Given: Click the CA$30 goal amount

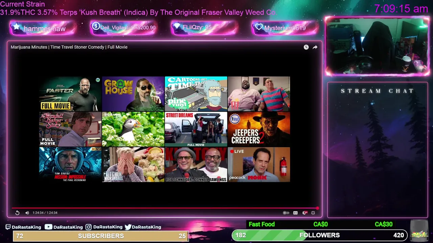Looking at the screenshot, I should [384, 224].
